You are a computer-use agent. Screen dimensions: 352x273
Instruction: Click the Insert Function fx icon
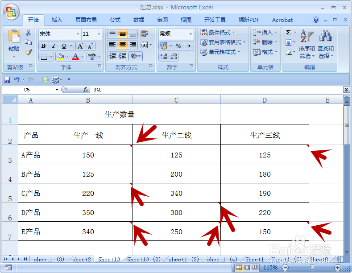click(x=86, y=90)
